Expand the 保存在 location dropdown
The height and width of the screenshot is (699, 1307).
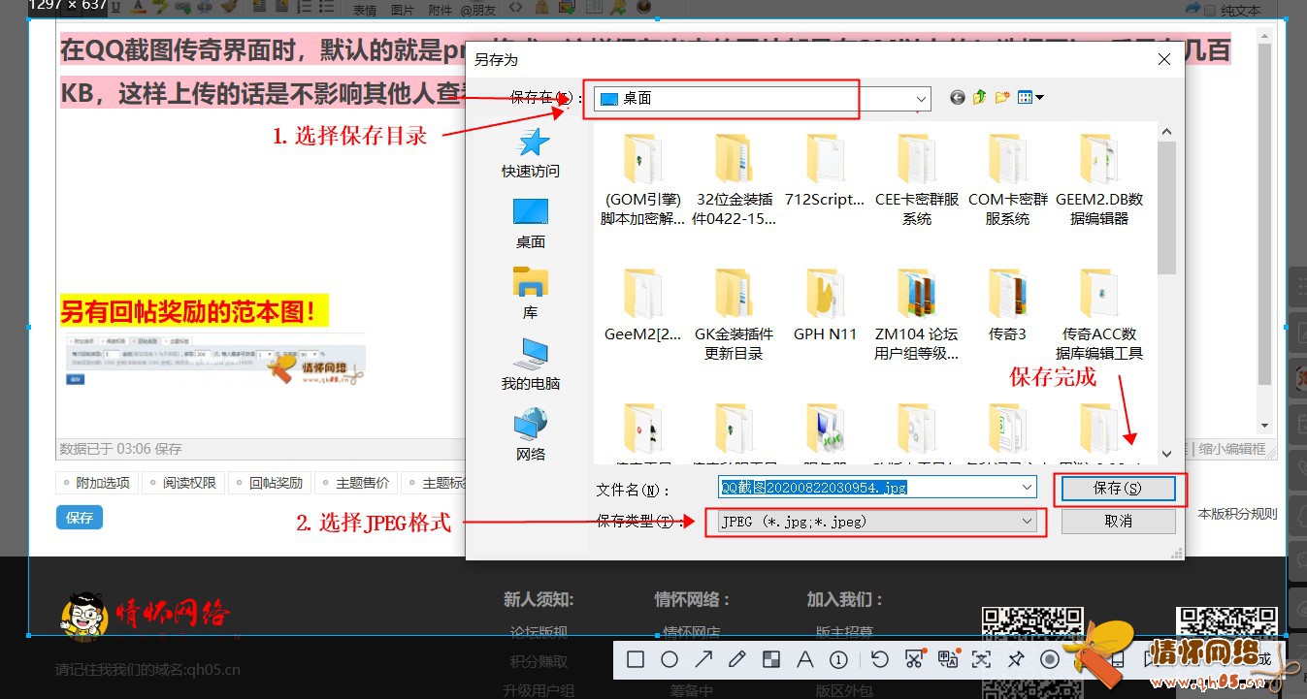point(921,99)
